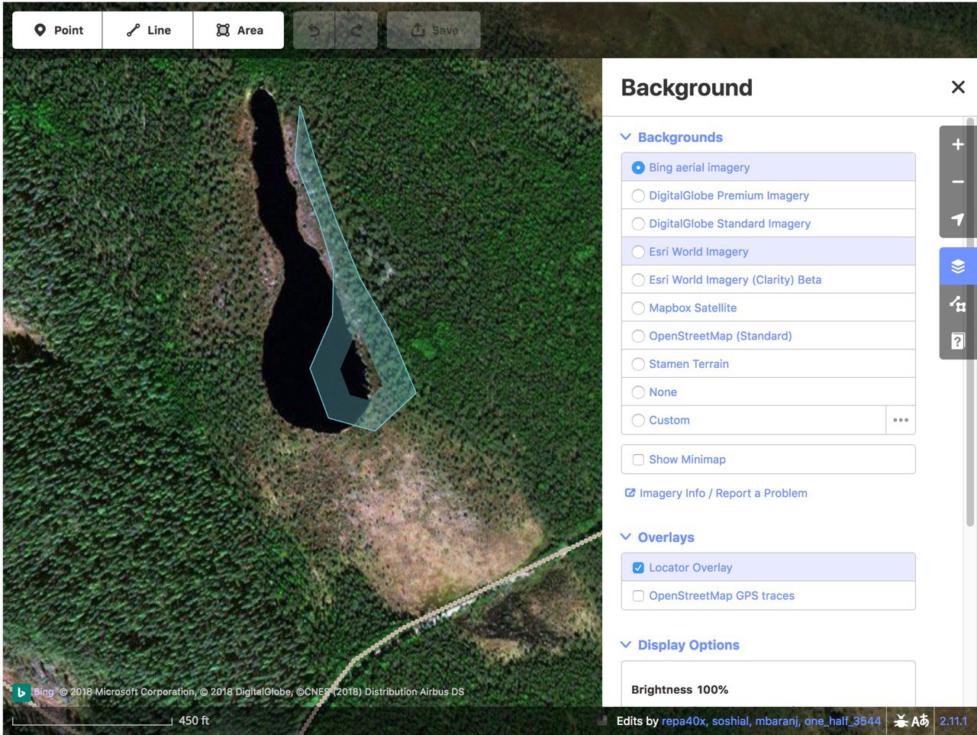Select the Custom background option
Viewport: 977px width, 735px height.
click(x=753, y=420)
